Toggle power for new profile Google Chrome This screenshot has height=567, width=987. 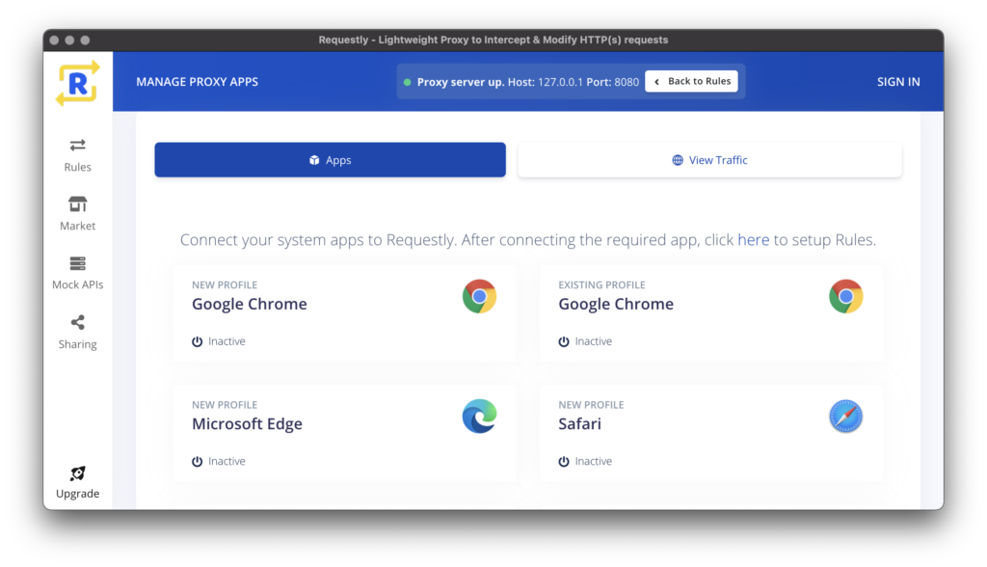click(197, 341)
